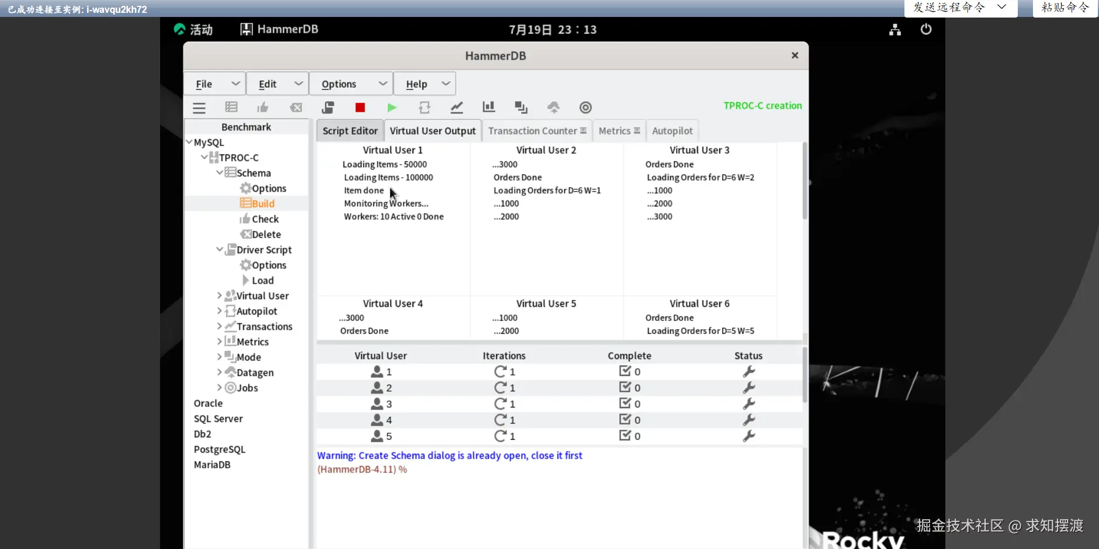The image size is (1099, 549).
Task: Expand the Transactions tree node
Action: click(x=220, y=326)
